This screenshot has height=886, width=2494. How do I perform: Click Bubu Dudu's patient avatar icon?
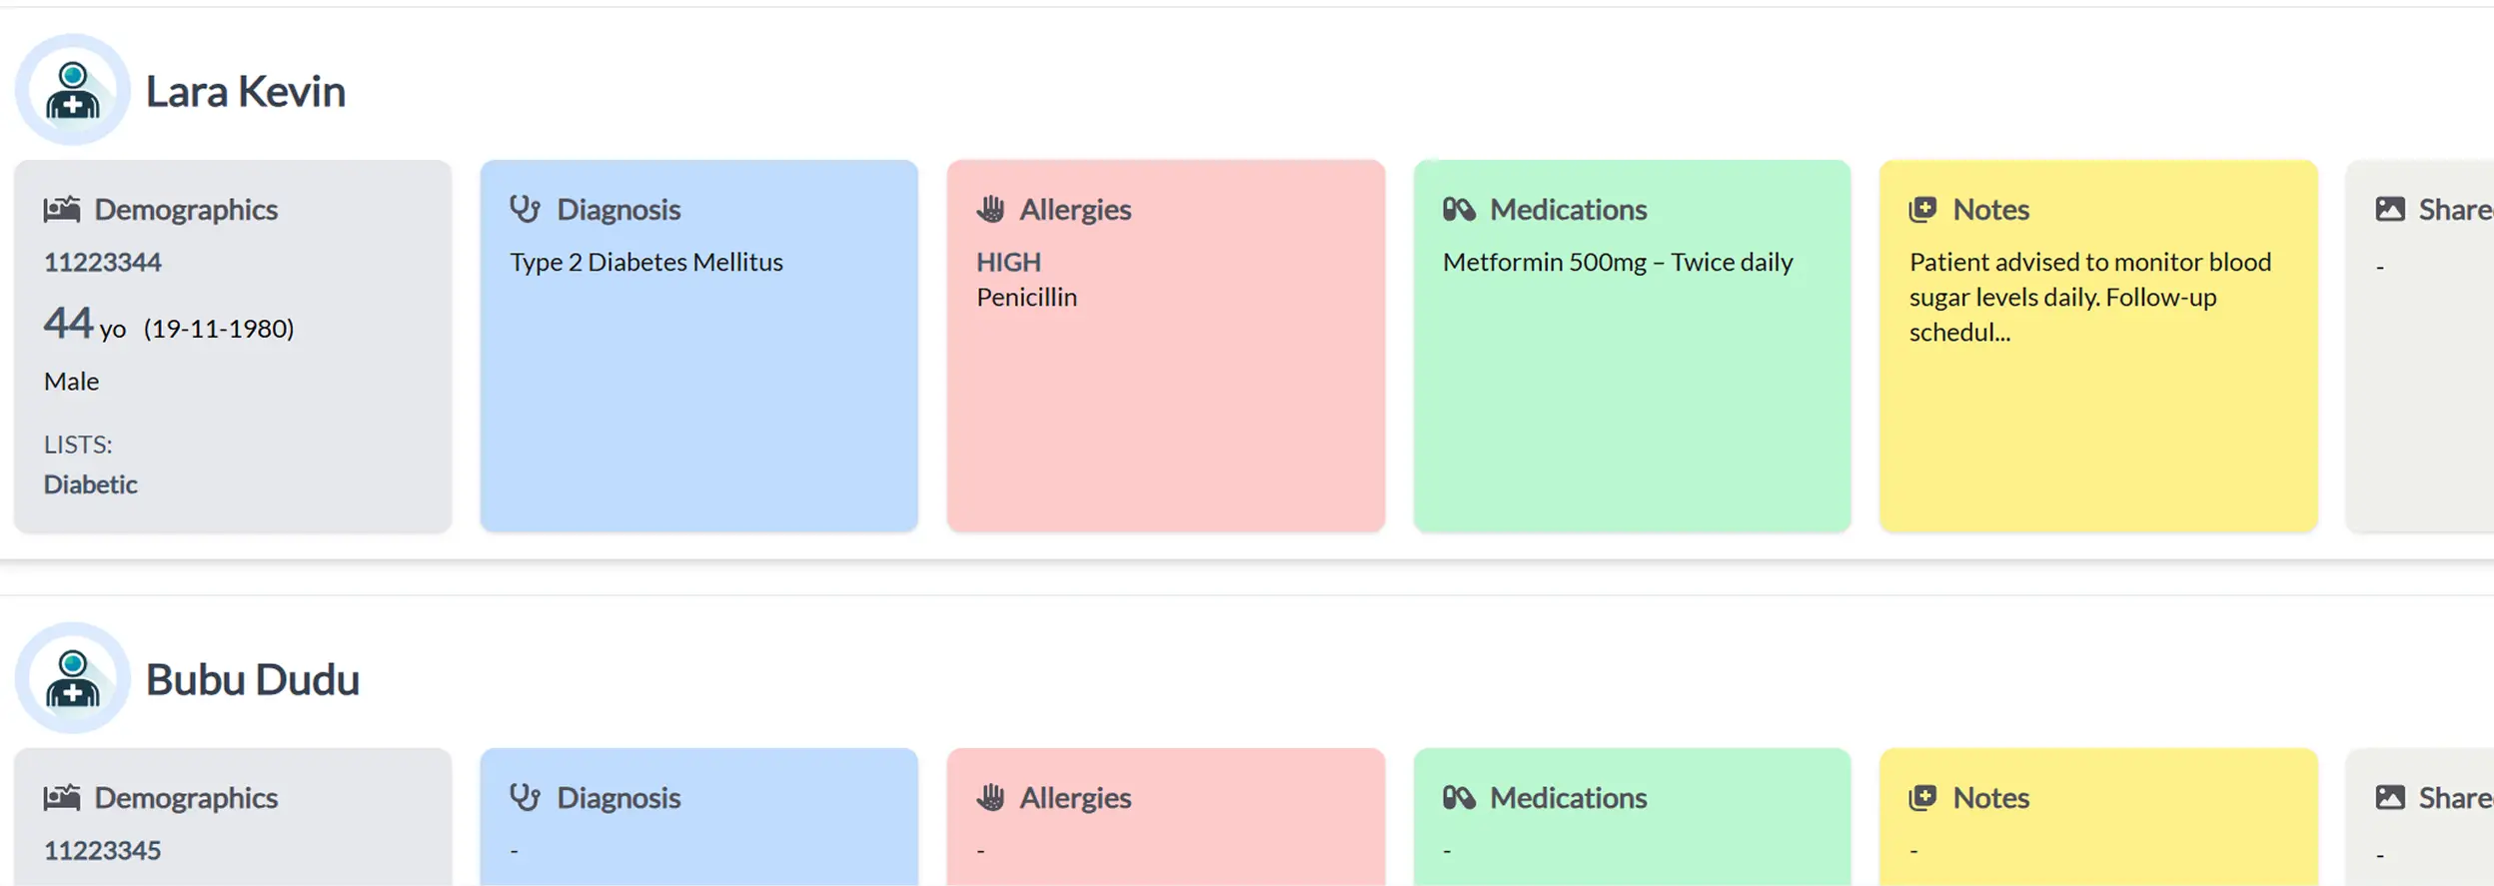tap(72, 678)
